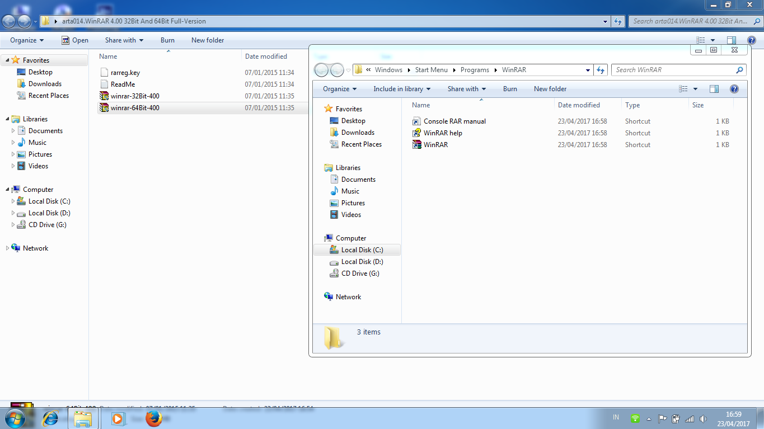Select the rarreg.key file icon
This screenshot has width=764, height=429.
(x=104, y=73)
